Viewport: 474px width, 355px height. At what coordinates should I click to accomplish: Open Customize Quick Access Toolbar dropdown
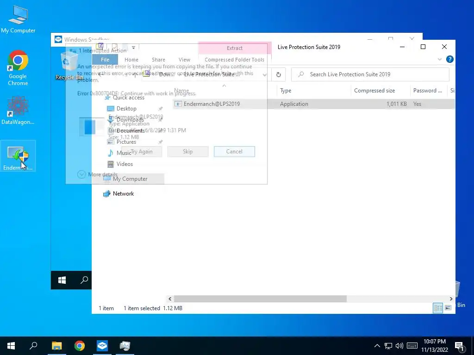pos(133,48)
